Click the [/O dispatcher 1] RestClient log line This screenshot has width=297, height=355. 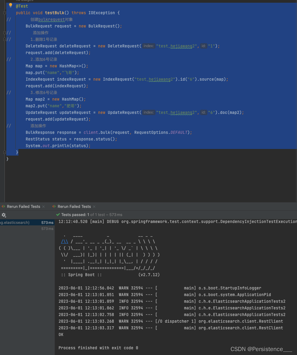[x=171, y=321]
